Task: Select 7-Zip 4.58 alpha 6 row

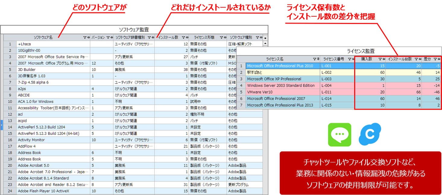Action: (x=133, y=82)
